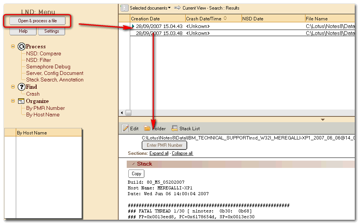Image resolution: width=359 pixels, height=224 pixels.
Task: Click the Selected documents view icon
Action: click(x=124, y=8)
